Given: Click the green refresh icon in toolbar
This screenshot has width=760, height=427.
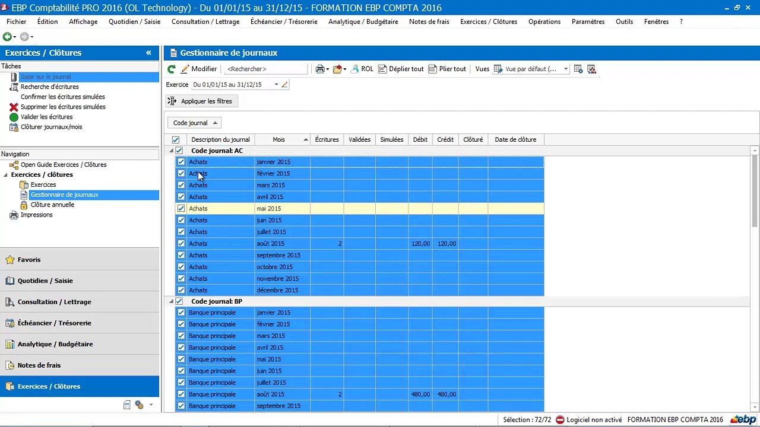Looking at the screenshot, I should 172,69.
